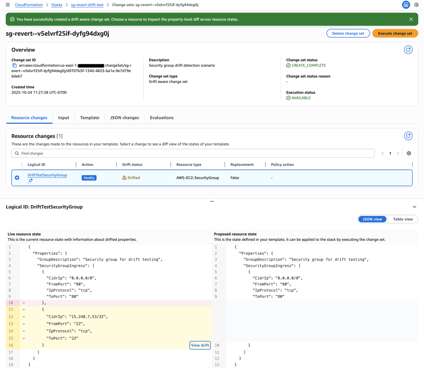Switch to JSON view

tap(372, 219)
